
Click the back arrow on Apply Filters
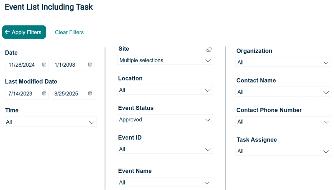pos(7,32)
